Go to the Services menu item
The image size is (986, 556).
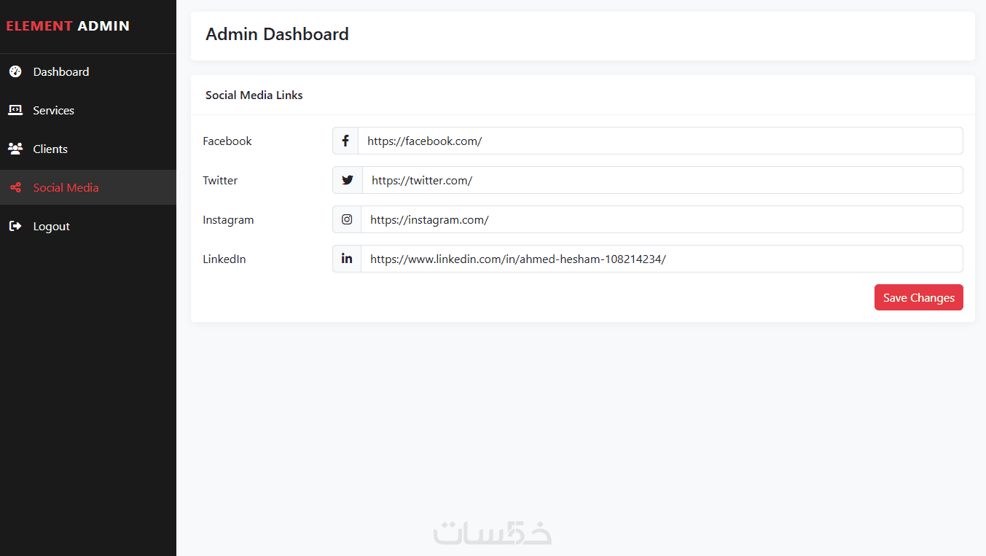[x=88, y=110]
